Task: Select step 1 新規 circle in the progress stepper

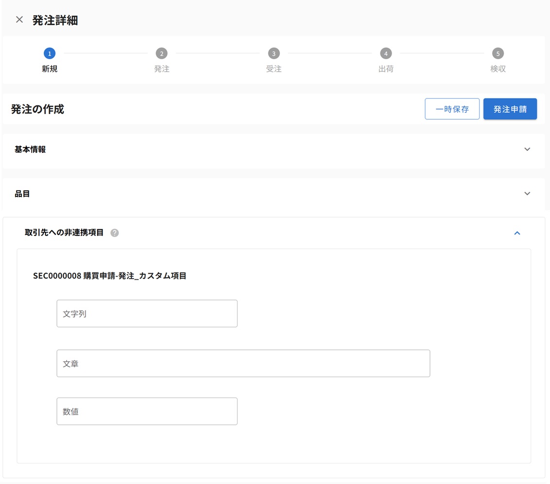Action: coord(49,53)
